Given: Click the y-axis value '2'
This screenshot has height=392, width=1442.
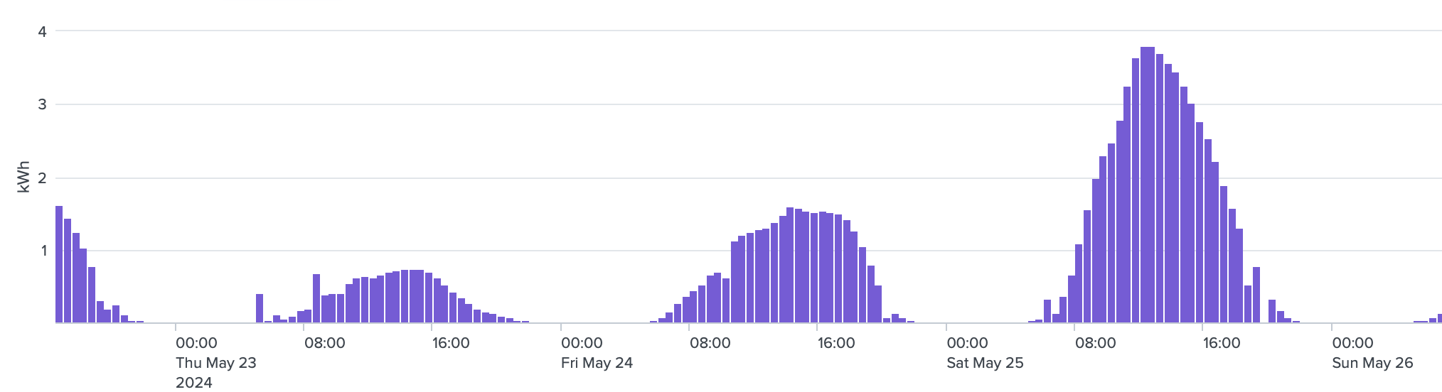Looking at the screenshot, I should tap(43, 178).
